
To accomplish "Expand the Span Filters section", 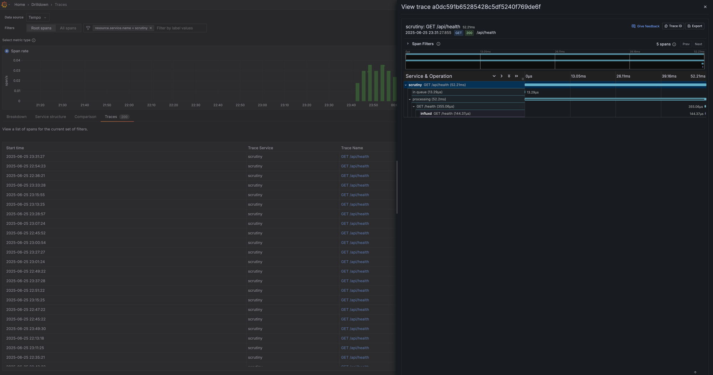I will pyautogui.click(x=408, y=44).
